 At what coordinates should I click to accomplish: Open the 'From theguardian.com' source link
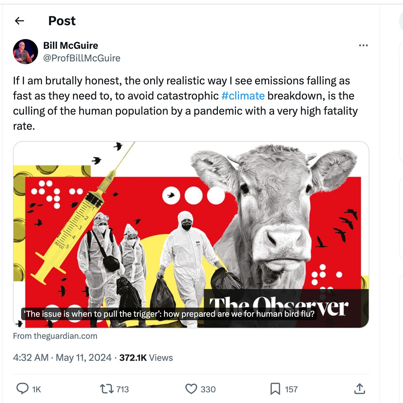(x=55, y=336)
